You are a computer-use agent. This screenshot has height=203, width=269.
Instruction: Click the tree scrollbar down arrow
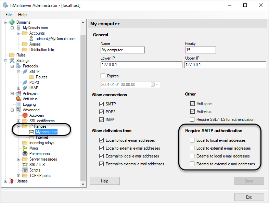click(83, 184)
